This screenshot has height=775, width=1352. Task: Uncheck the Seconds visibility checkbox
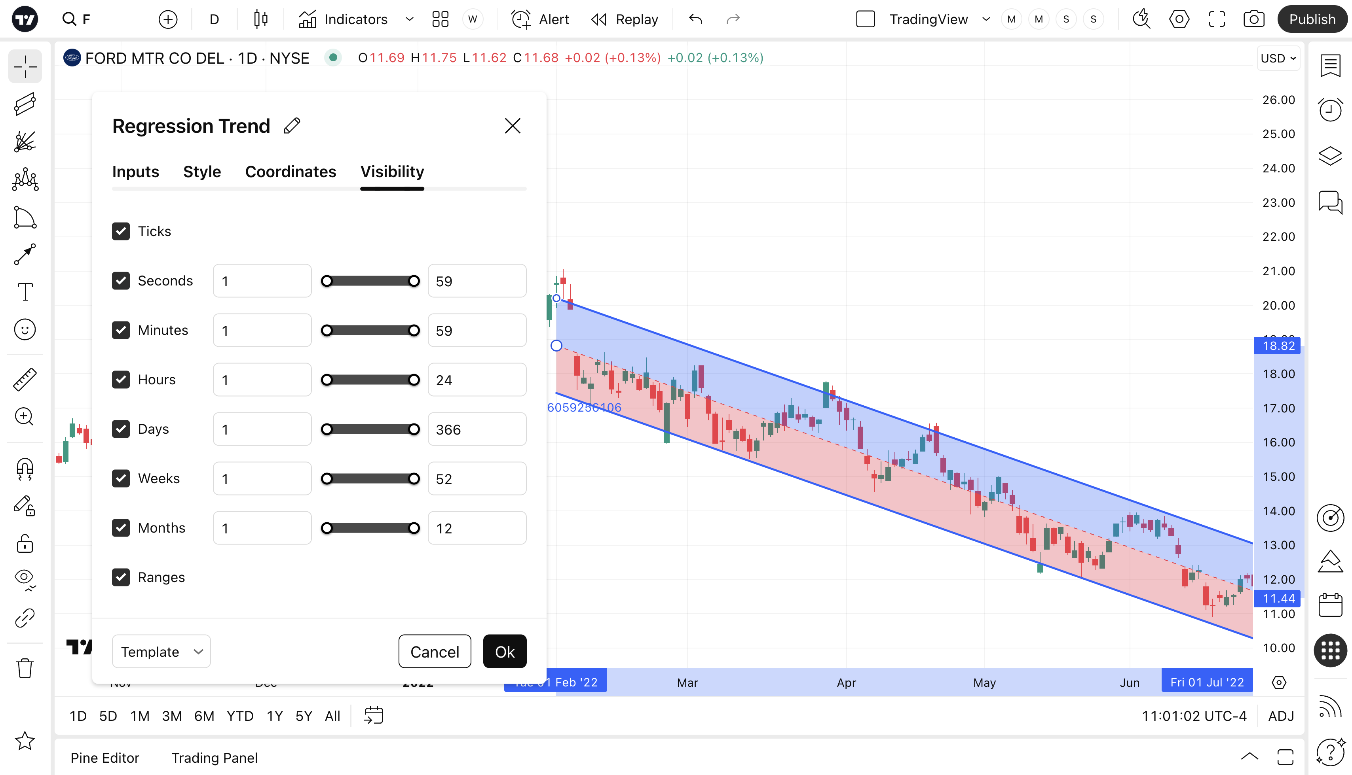tap(121, 280)
